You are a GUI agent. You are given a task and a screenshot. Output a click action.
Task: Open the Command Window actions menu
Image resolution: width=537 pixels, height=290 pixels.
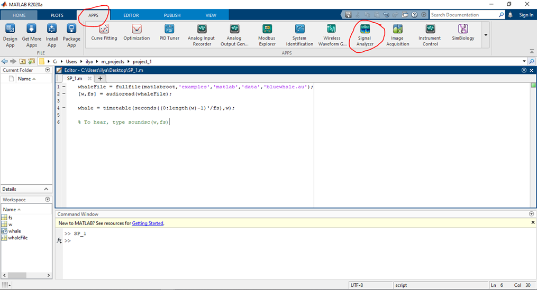[531, 214]
